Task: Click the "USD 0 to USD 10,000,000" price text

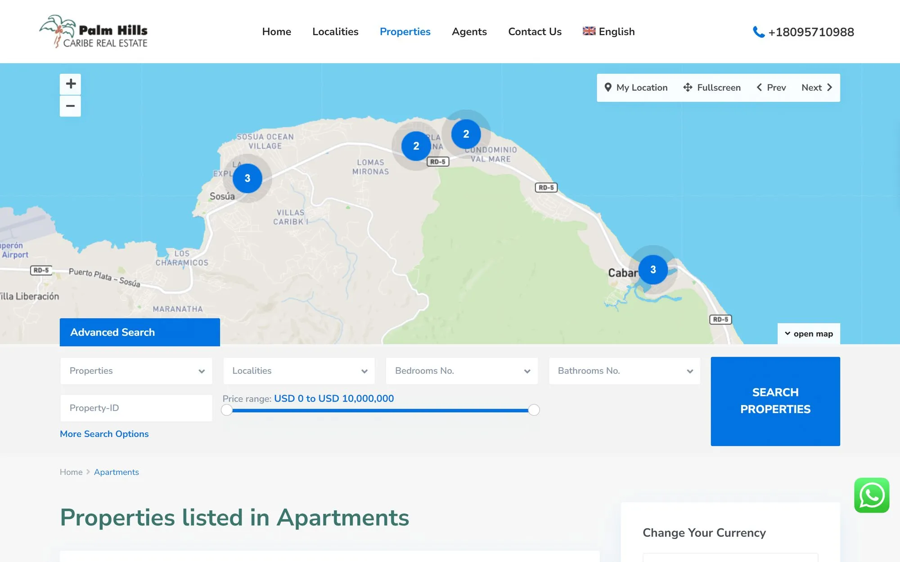Action: pyautogui.click(x=334, y=398)
